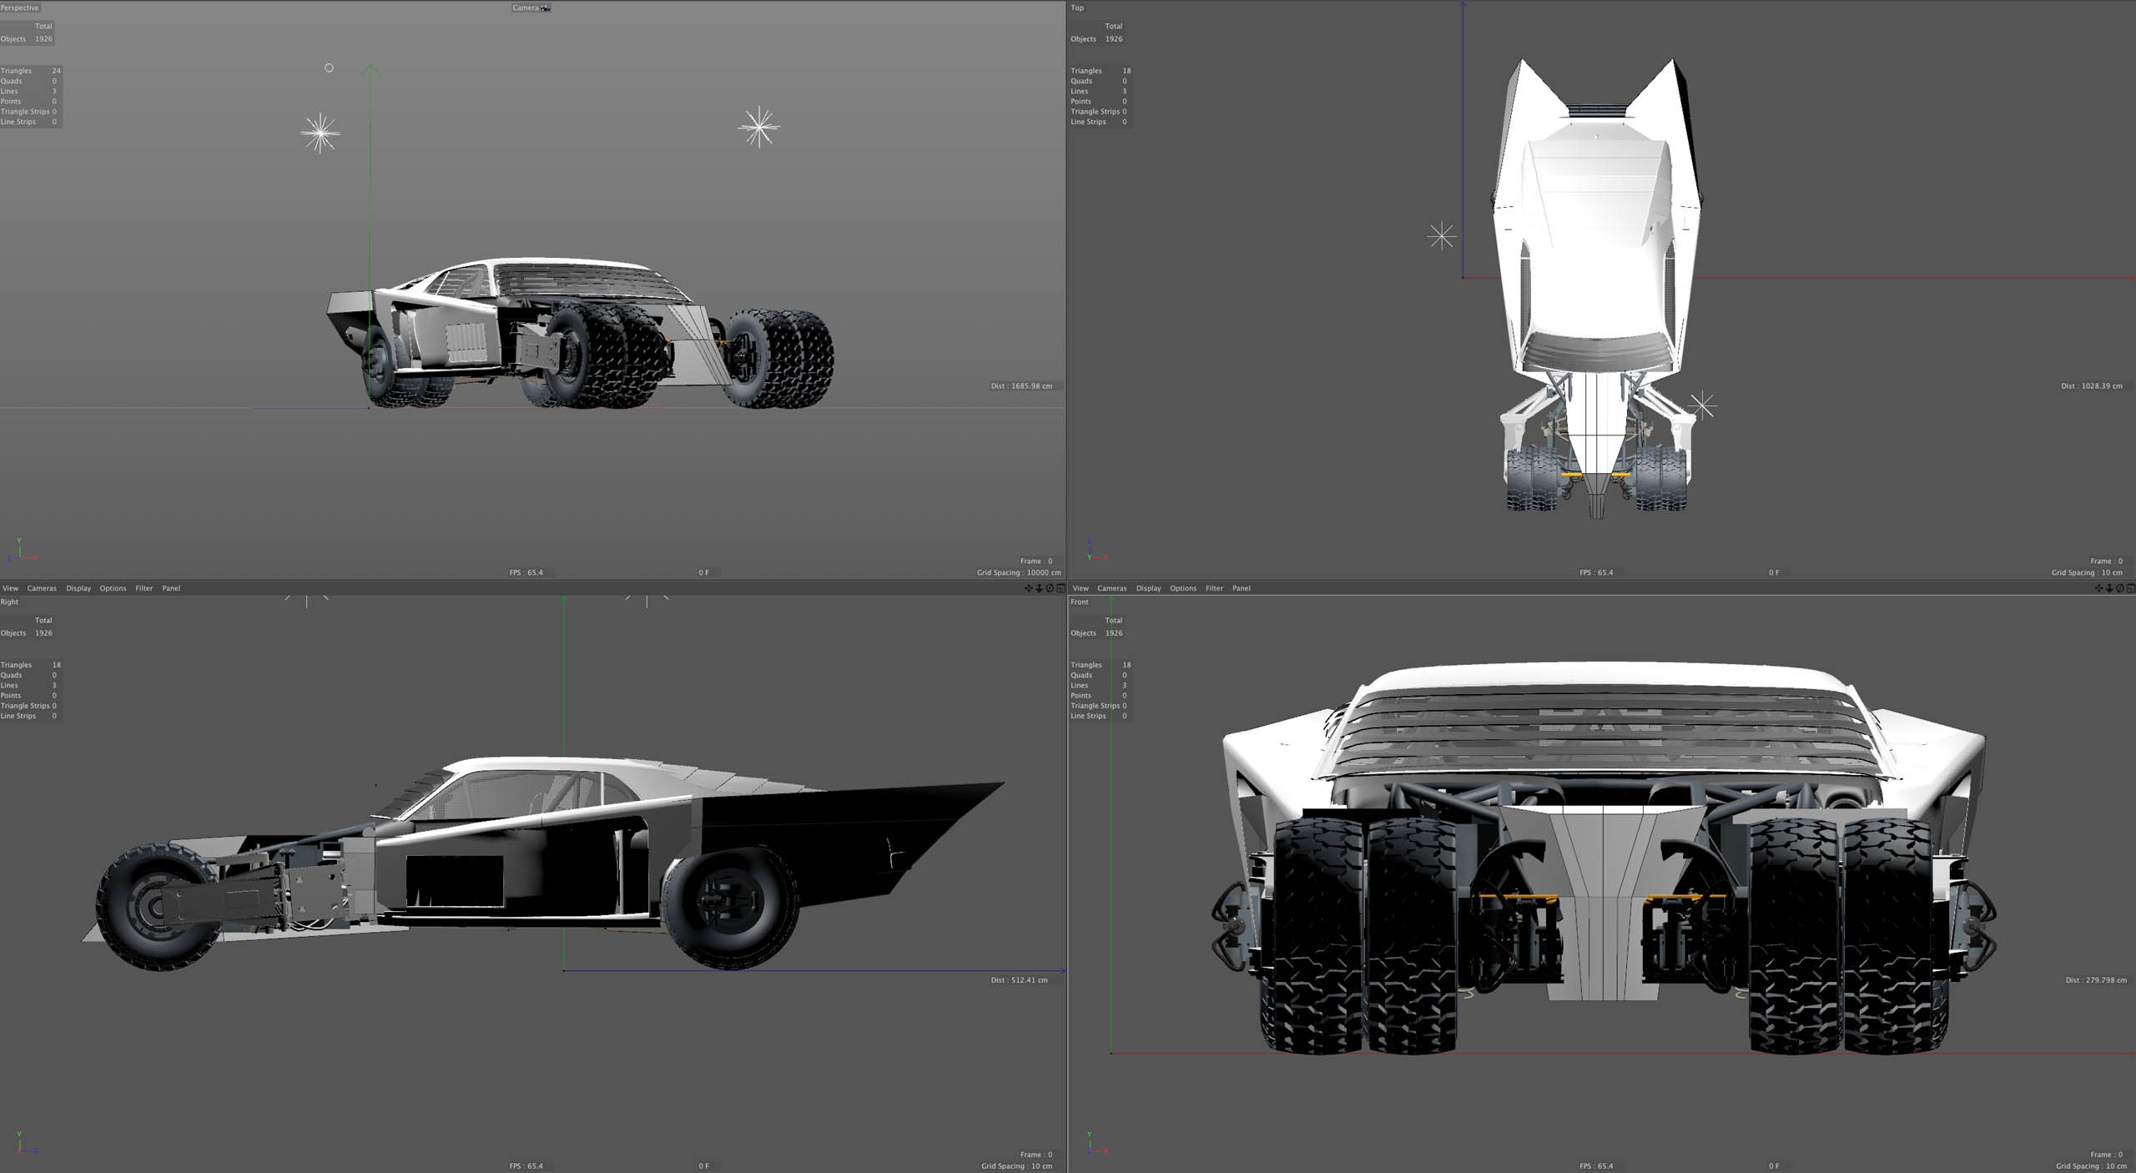Click the move camera icon in Front viewport
2136x1173 pixels.
2098,588
